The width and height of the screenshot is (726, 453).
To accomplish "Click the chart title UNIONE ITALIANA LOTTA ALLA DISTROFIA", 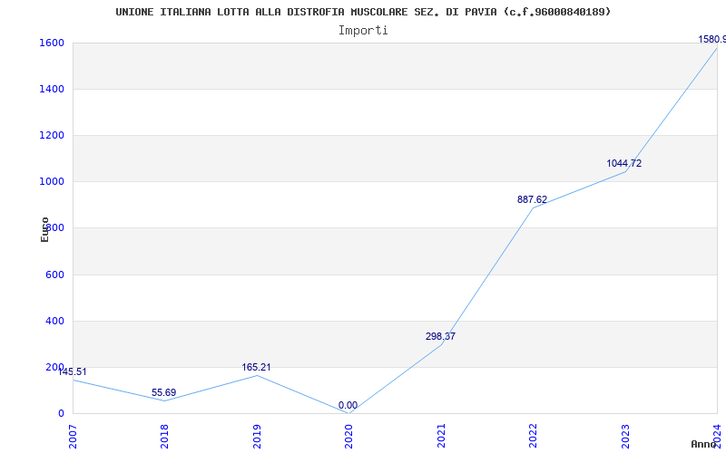I will tap(363, 12).
